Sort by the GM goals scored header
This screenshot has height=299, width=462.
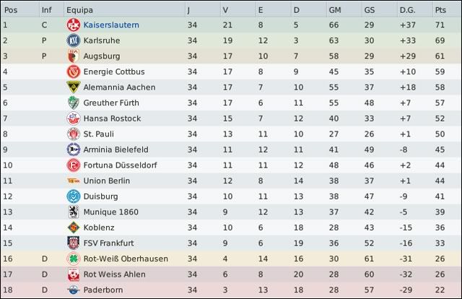(335, 9)
